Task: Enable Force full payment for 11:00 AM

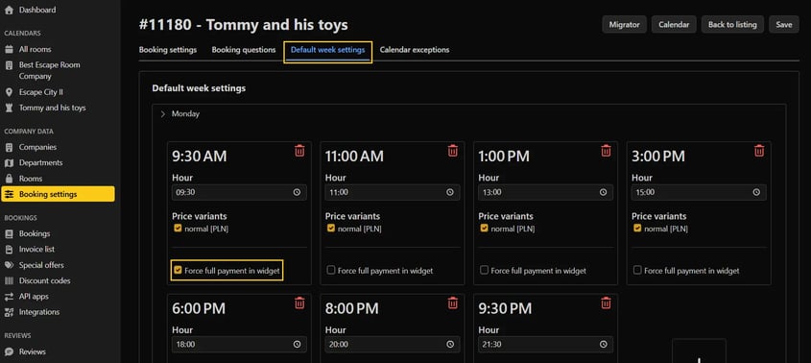Action: click(x=331, y=270)
